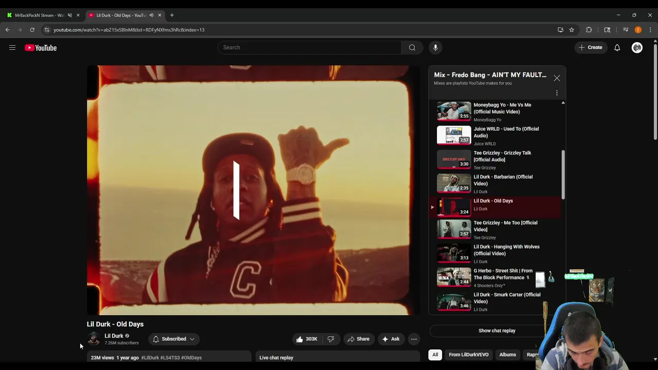Like the video with thumbs up
Screen dimensions: 658x370
[x=307, y=339]
